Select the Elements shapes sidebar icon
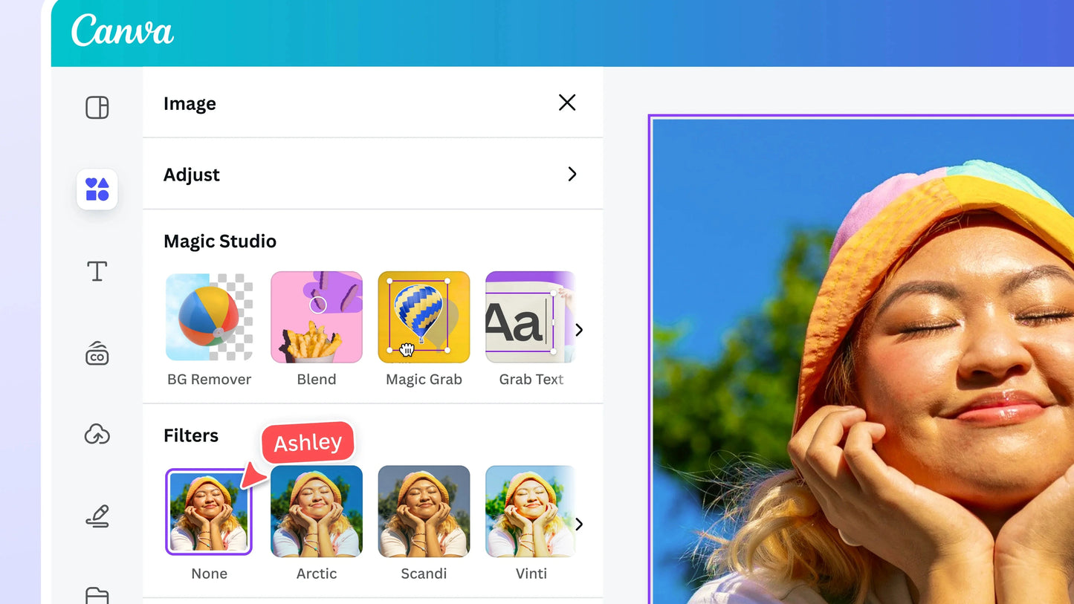This screenshot has width=1074, height=604. click(x=97, y=189)
